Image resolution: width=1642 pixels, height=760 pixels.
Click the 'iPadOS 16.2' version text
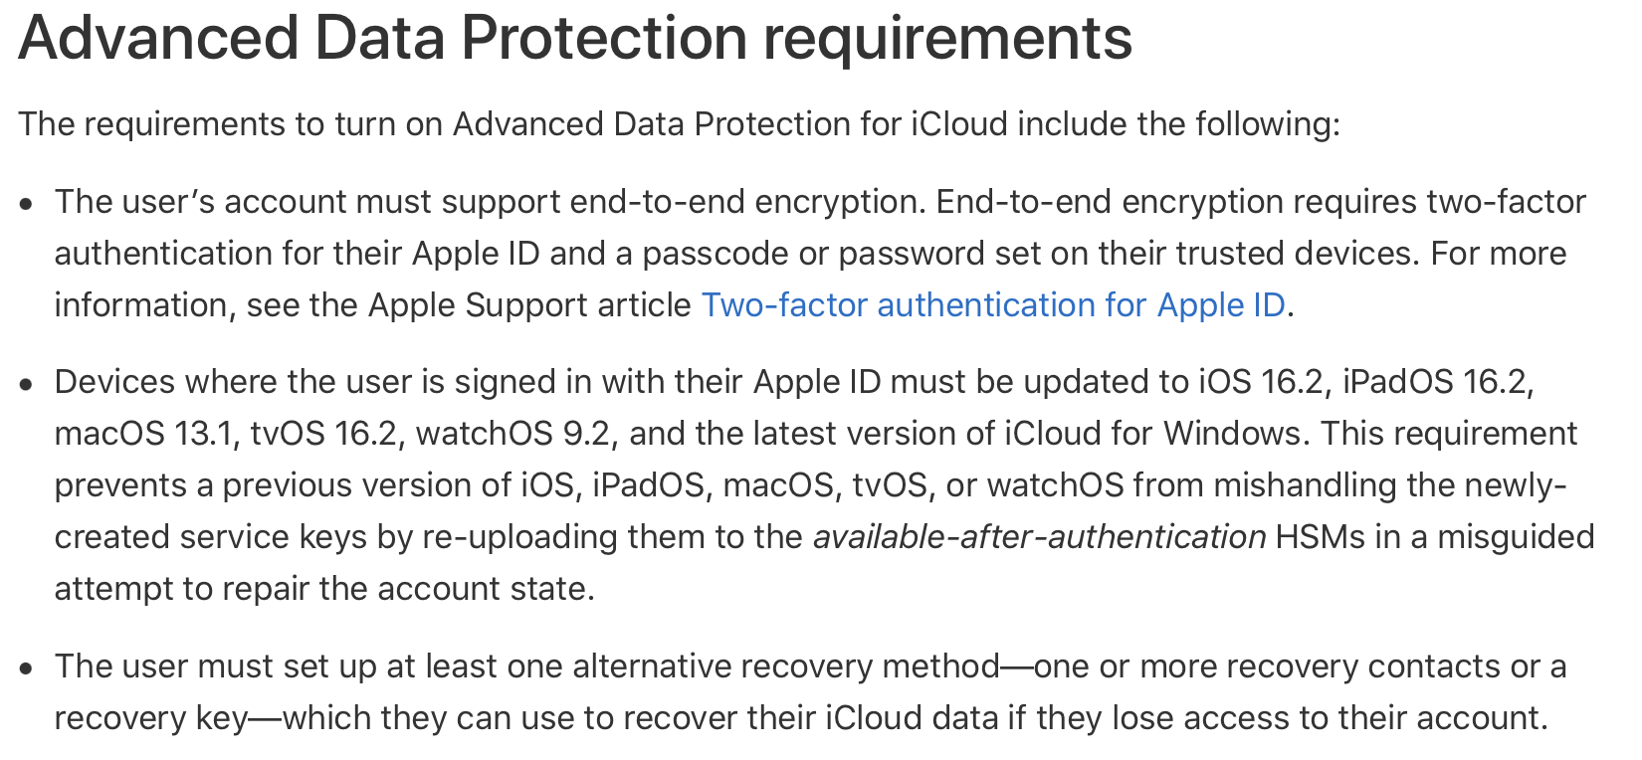coord(1435,382)
